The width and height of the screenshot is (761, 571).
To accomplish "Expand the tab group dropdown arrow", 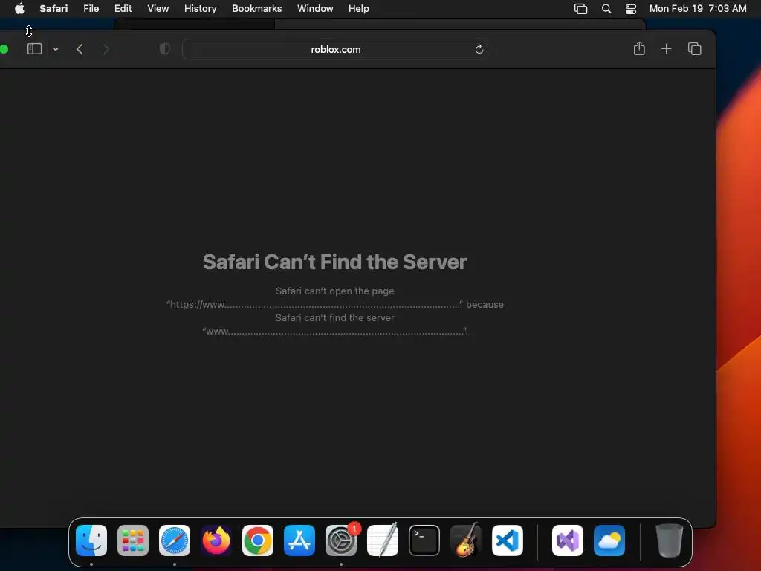I will click(55, 49).
